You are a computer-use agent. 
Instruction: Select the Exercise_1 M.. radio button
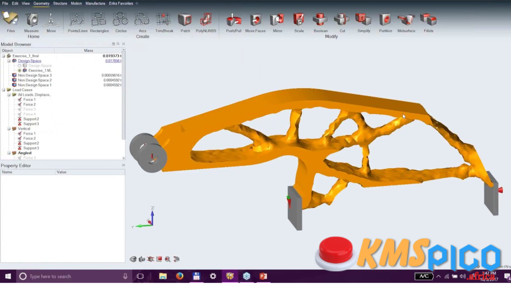[20, 71]
